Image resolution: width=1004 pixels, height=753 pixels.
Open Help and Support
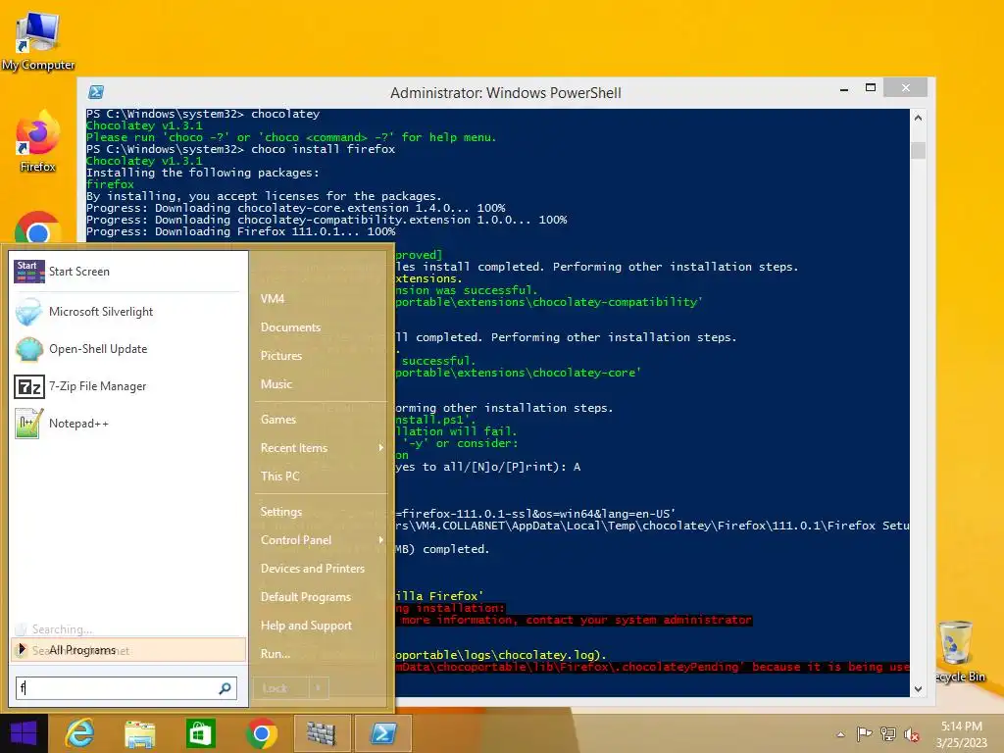pos(306,626)
